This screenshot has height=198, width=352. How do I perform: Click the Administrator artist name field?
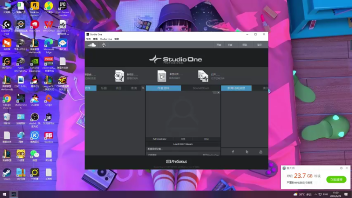[x=160, y=139]
